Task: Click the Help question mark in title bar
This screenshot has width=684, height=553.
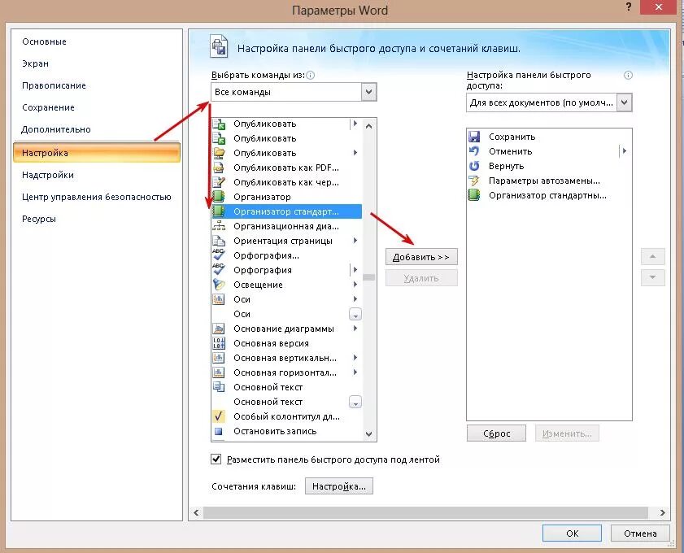Action: click(629, 7)
